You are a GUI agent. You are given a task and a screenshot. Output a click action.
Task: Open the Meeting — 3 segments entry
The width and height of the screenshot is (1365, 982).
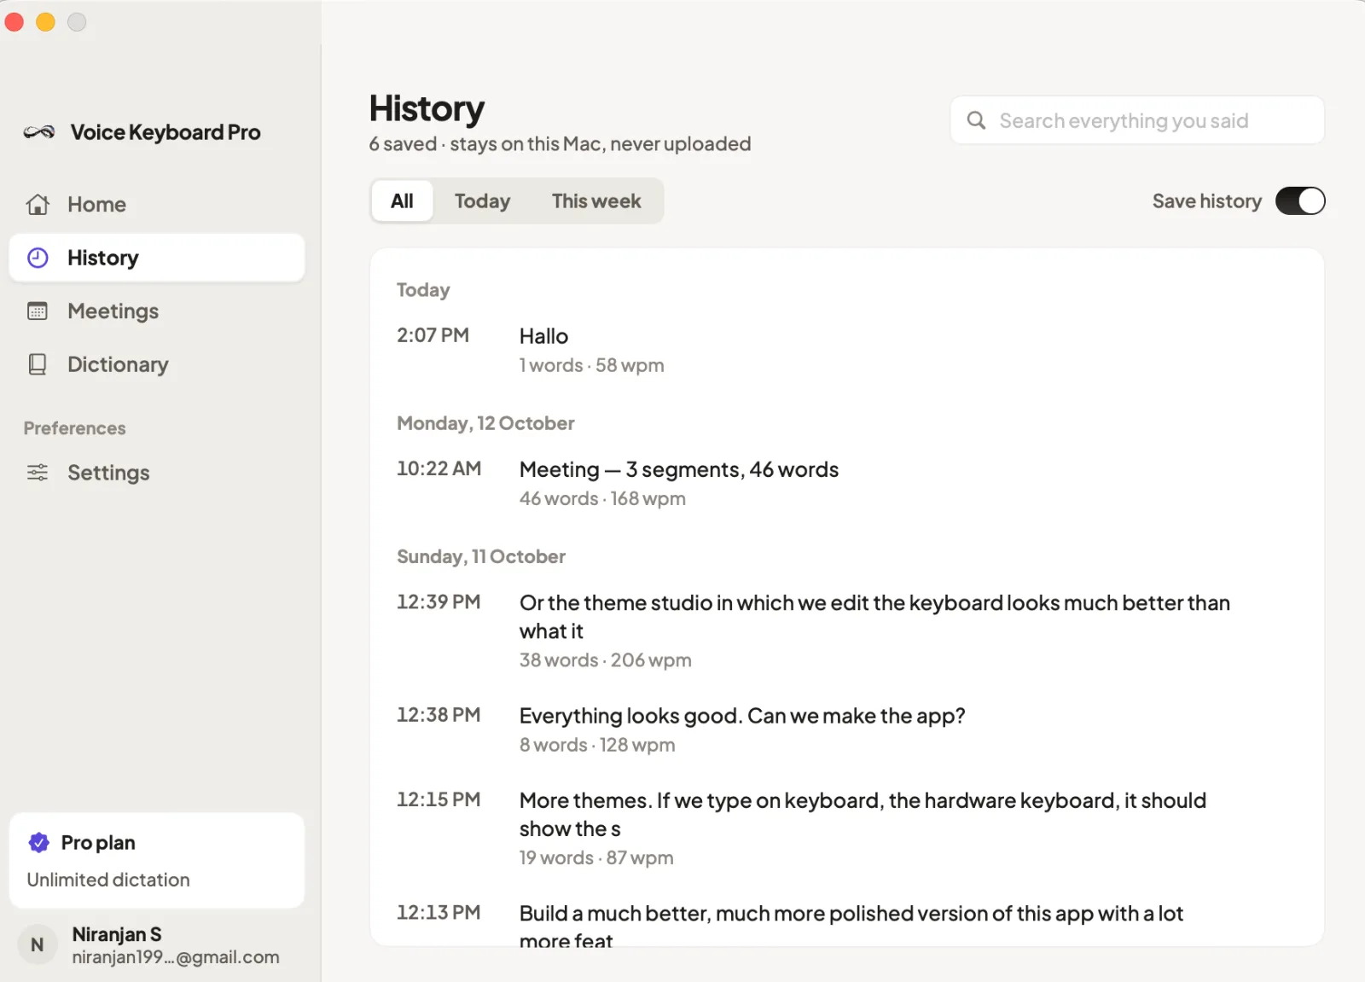[x=846, y=483]
